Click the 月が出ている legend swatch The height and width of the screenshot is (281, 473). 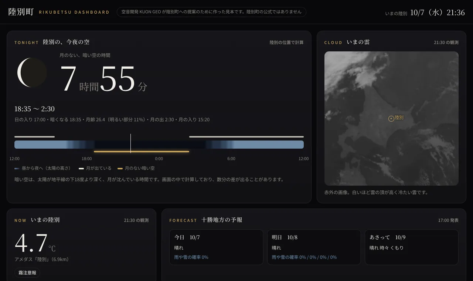[81, 168]
